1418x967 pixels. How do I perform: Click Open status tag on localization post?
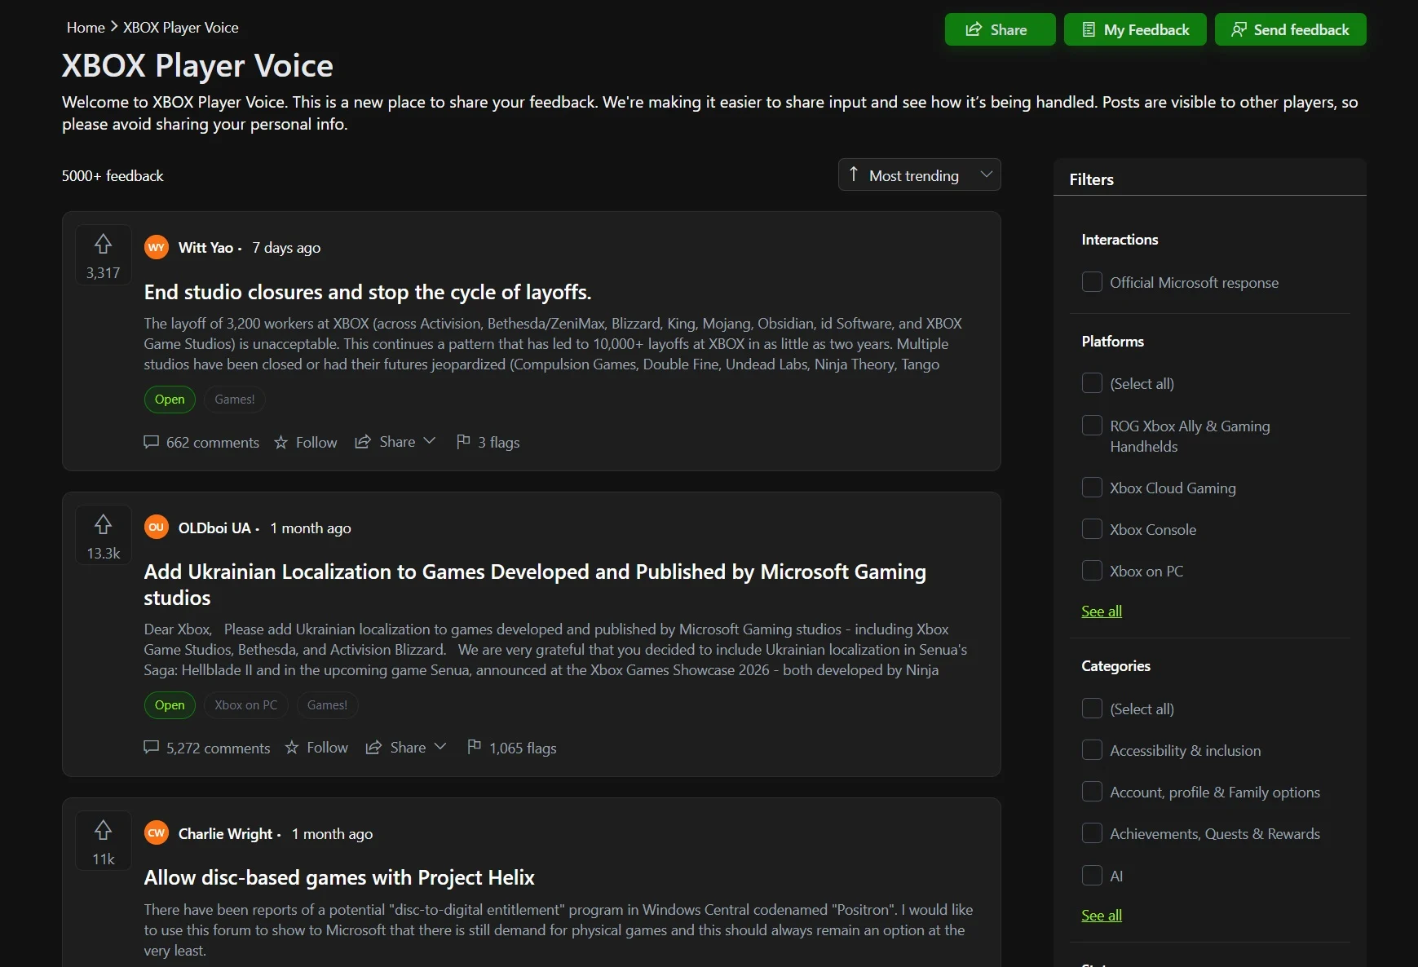(x=170, y=705)
